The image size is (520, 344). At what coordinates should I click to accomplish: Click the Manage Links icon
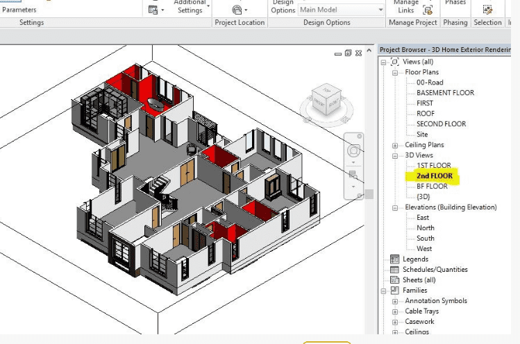[x=428, y=10]
